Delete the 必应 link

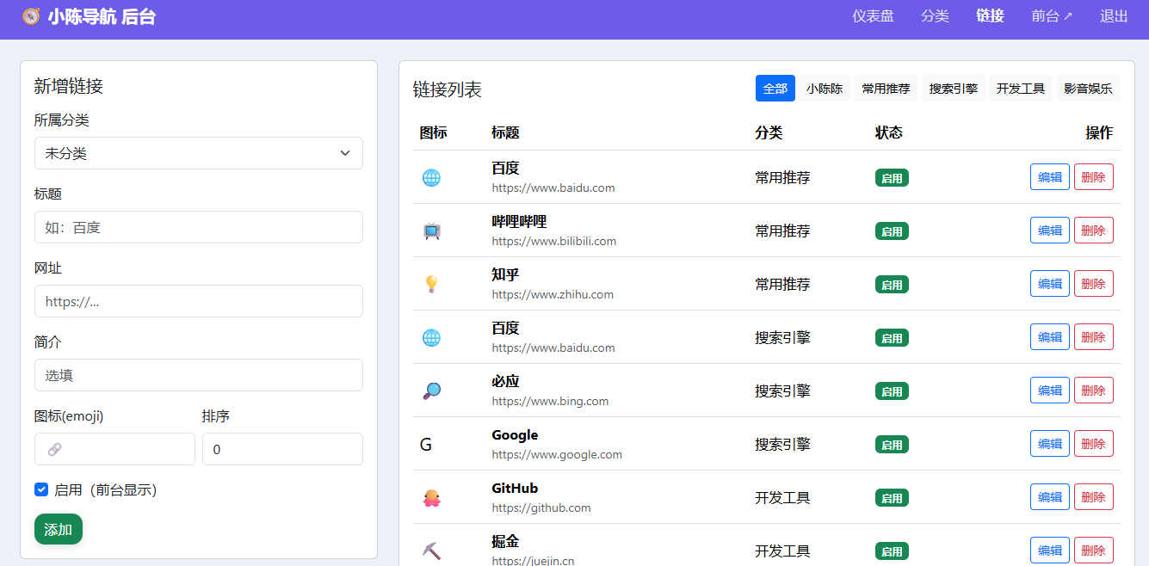click(x=1094, y=391)
